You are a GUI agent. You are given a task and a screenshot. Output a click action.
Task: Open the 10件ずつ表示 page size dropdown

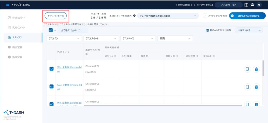[249, 30]
